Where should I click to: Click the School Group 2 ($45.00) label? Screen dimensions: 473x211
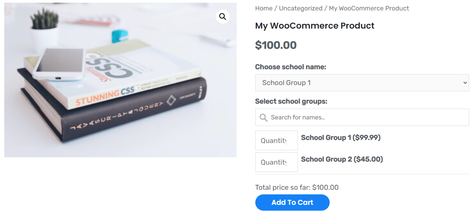tap(342, 159)
